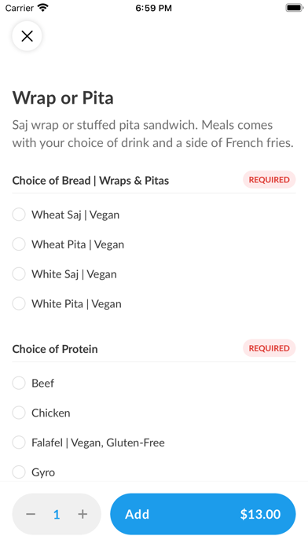Tap the Wrap or Pita title
308x547 pixels.
pos(63,97)
